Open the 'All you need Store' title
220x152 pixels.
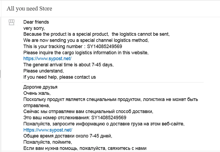pyautogui.click(x=29, y=9)
